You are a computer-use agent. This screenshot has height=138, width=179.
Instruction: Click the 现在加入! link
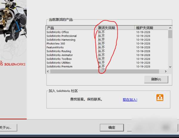[x=130, y=100]
